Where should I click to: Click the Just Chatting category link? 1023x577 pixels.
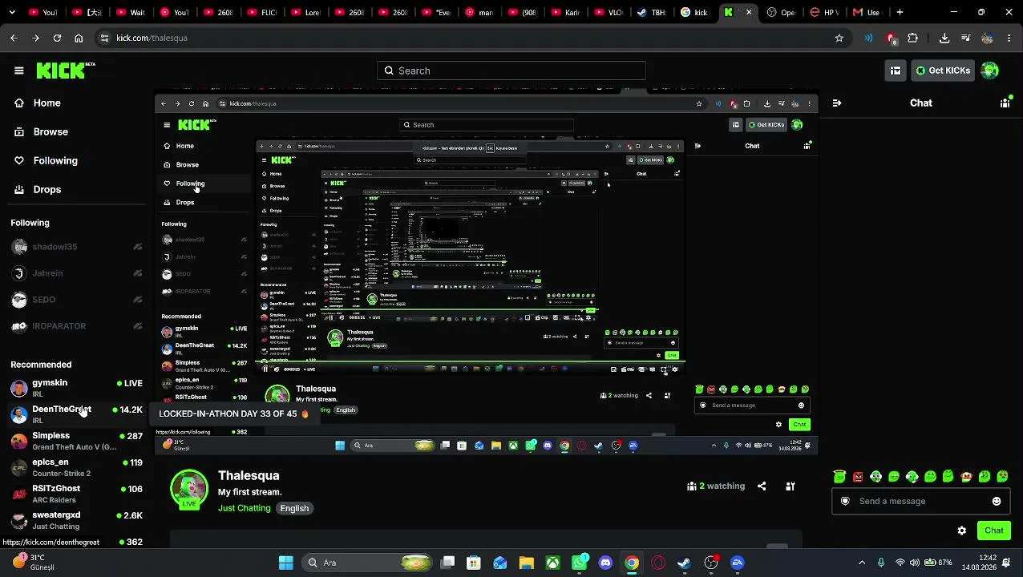point(245,508)
